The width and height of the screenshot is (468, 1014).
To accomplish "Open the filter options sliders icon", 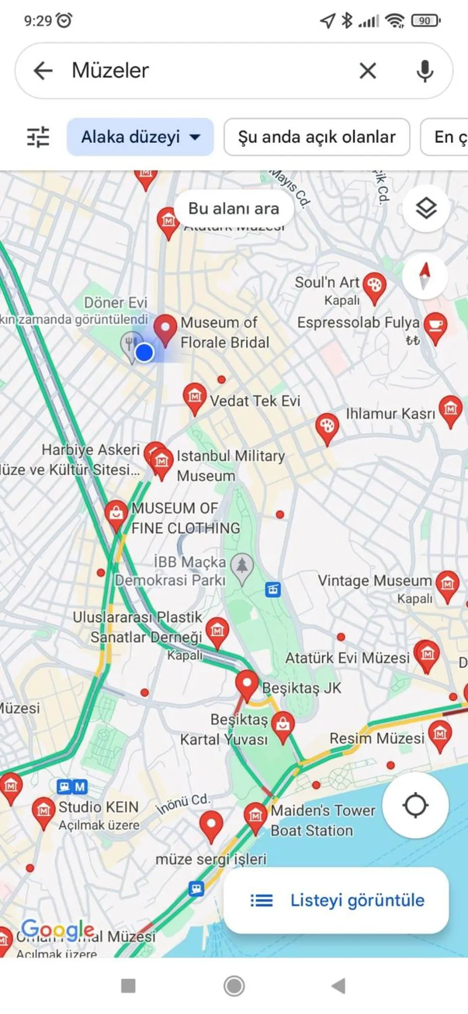I will pyautogui.click(x=38, y=137).
